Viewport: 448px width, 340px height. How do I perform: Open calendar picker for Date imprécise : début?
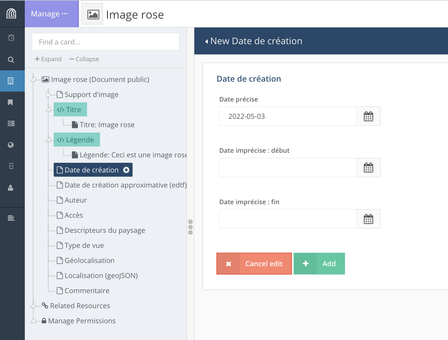coord(368,168)
